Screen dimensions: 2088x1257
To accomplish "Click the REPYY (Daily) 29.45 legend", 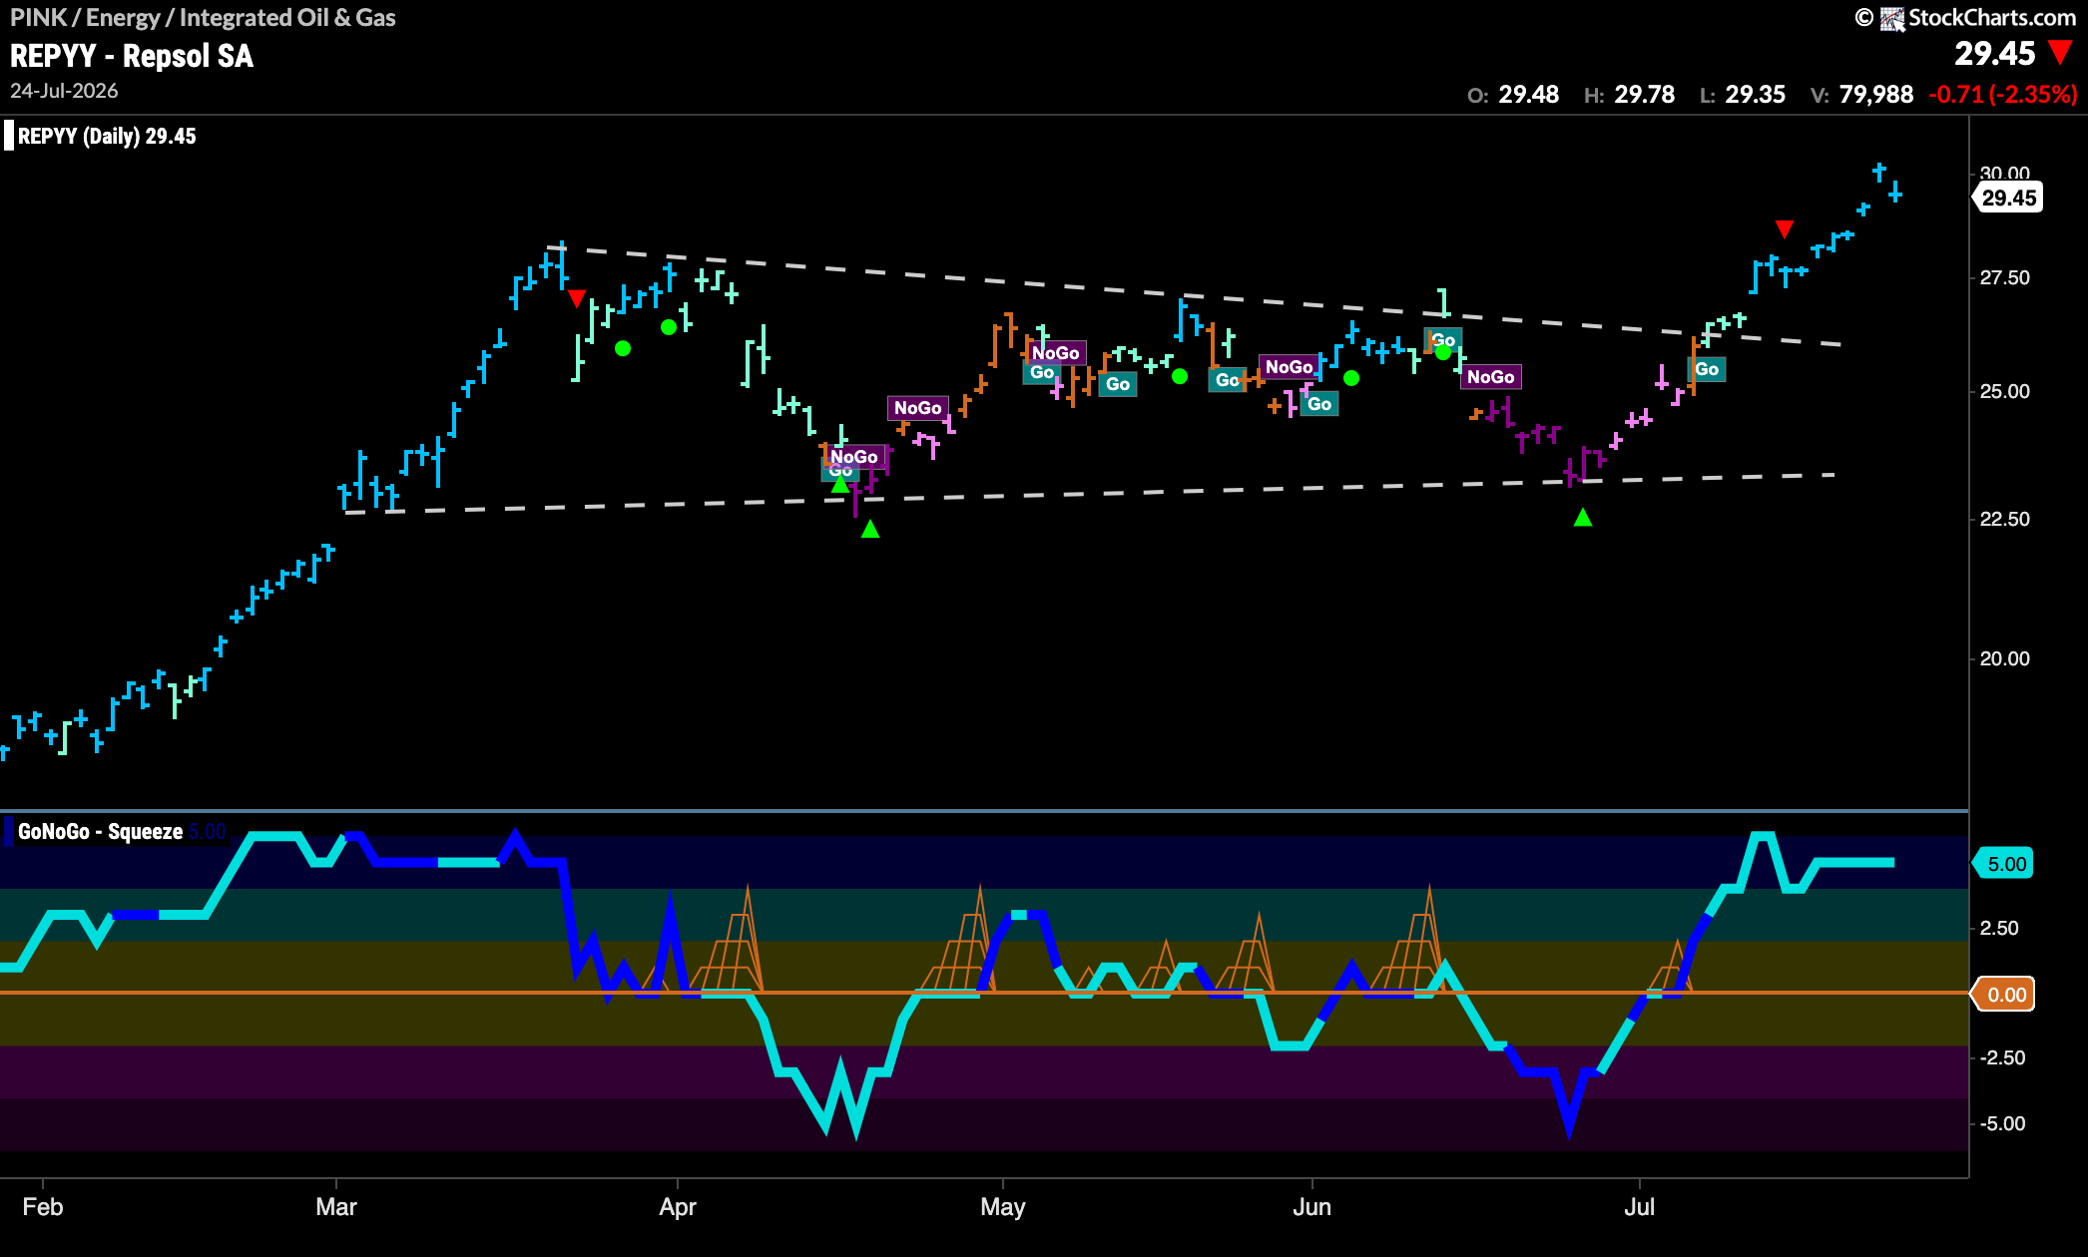I will pos(107,136).
